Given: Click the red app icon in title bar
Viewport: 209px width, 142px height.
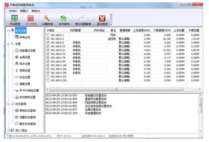Looking at the screenshot, I should coord(7,5).
